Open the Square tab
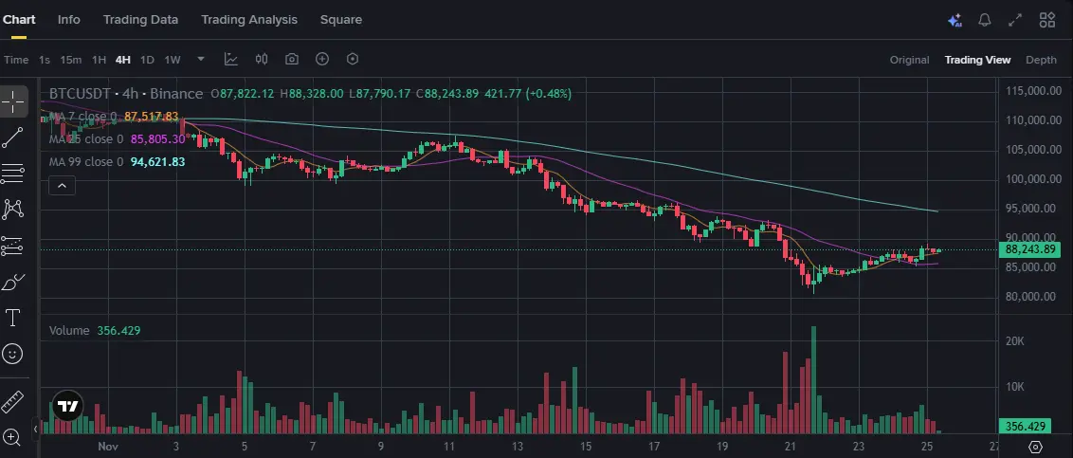1073x458 pixels. [340, 19]
